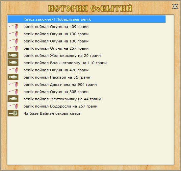Click the quest icon beside Байкал открыт квест
This screenshot has width=181, height=171.
pyautogui.click(x=13, y=113)
